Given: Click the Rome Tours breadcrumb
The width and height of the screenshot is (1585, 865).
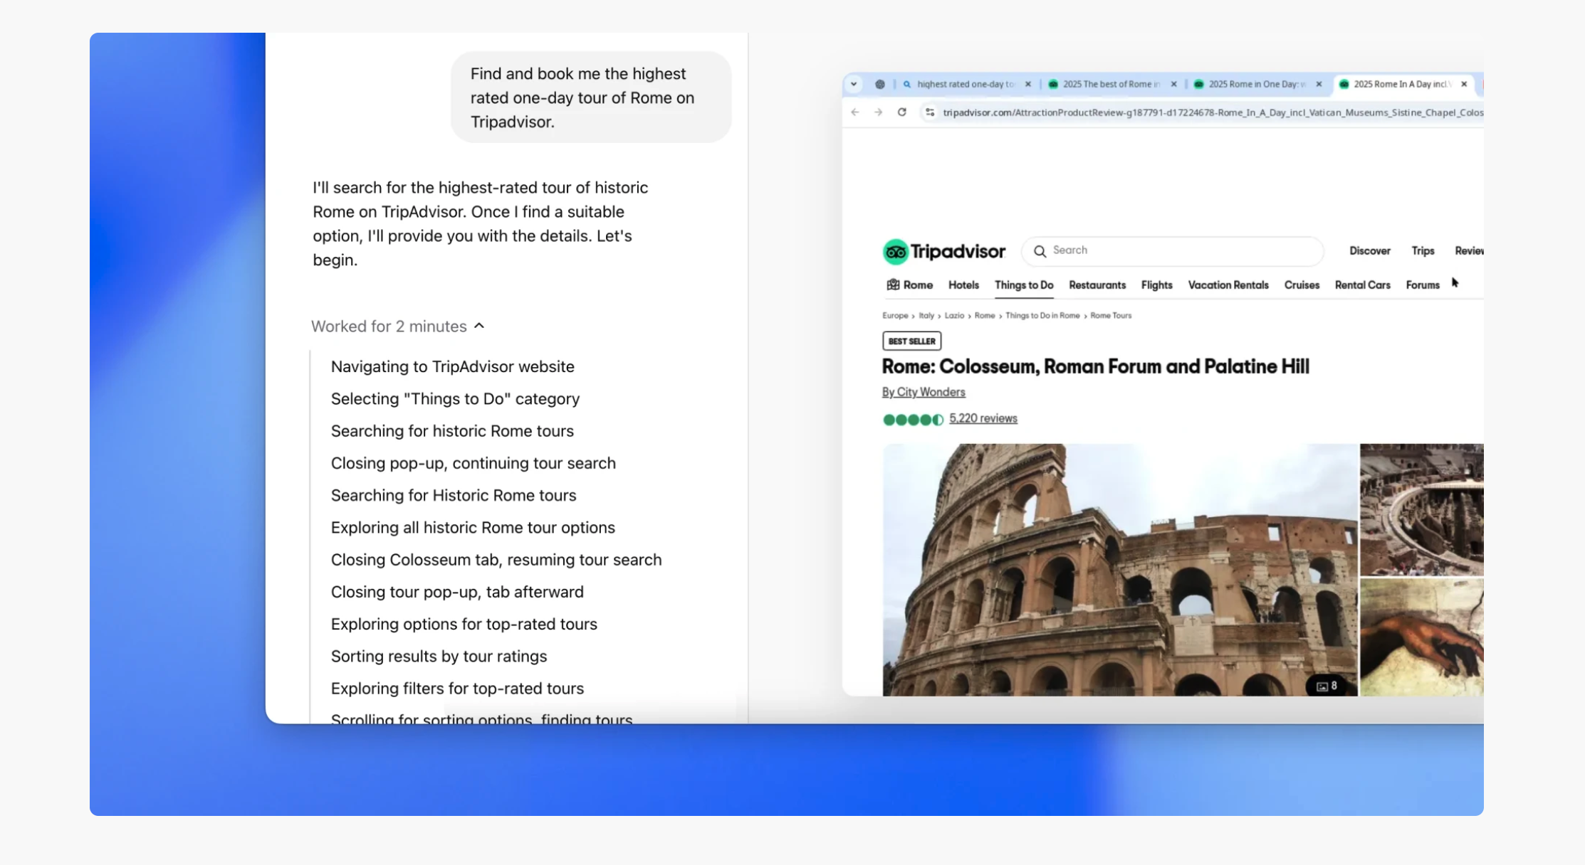Looking at the screenshot, I should click(x=1111, y=315).
